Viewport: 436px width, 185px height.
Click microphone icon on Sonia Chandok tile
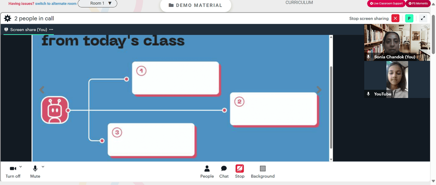(x=368, y=57)
